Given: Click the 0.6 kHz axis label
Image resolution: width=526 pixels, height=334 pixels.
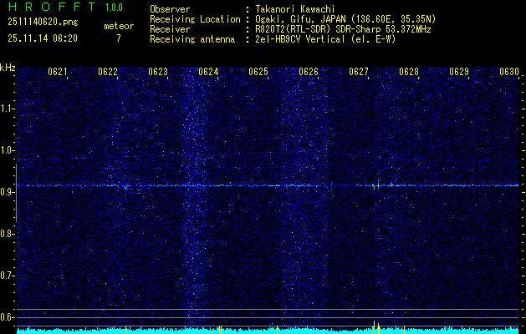Looking at the screenshot, I should coord(7,317).
